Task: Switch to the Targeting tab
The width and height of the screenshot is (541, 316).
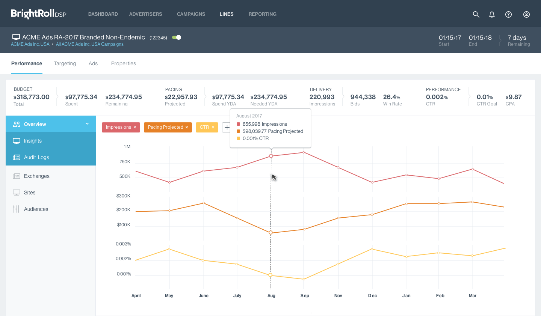Action: pos(65,63)
